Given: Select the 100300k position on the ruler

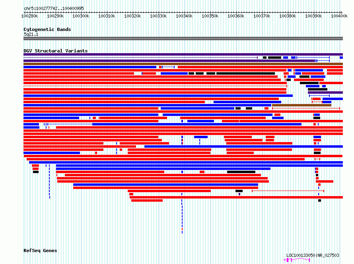Looking at the screenshot, I should tap(81, 16).
